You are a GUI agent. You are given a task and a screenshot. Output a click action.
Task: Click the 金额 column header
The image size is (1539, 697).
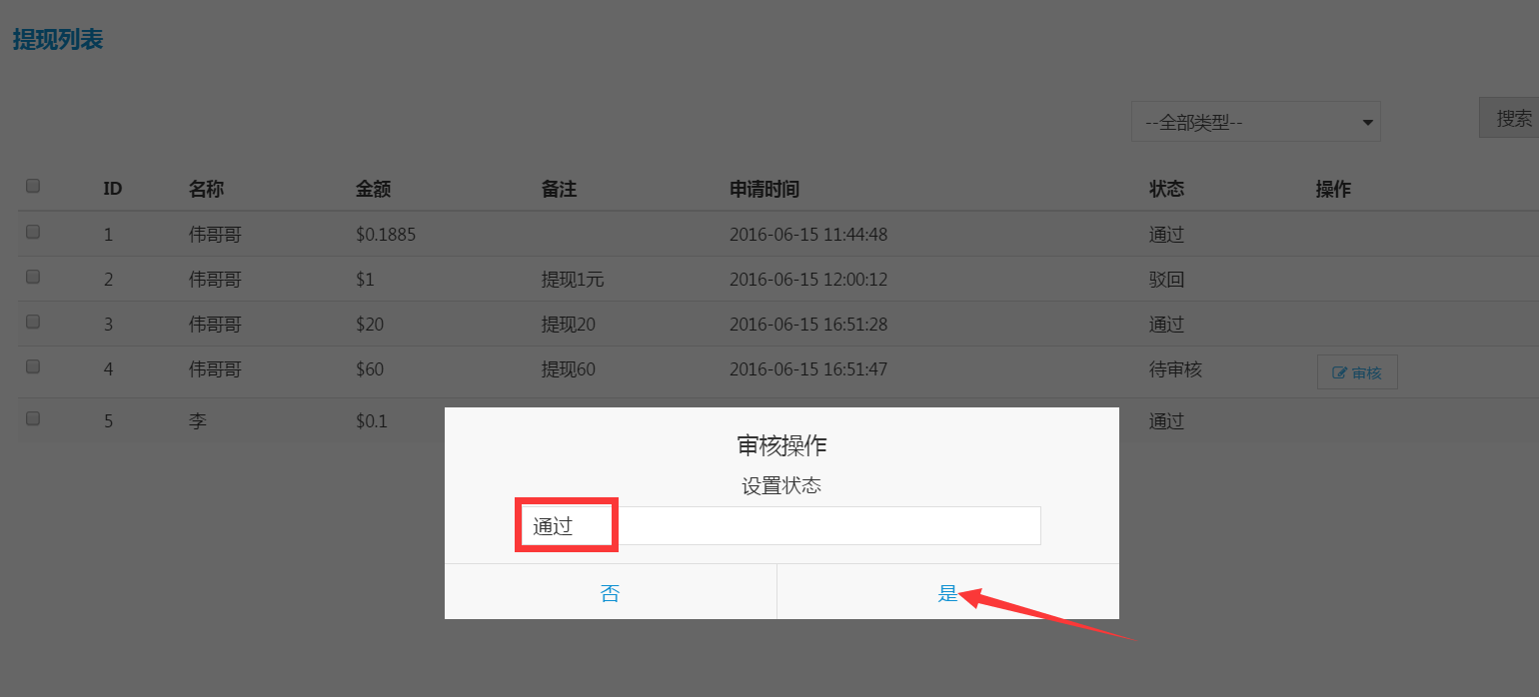point(373,189)
